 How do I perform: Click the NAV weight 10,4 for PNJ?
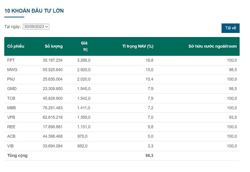150,79
